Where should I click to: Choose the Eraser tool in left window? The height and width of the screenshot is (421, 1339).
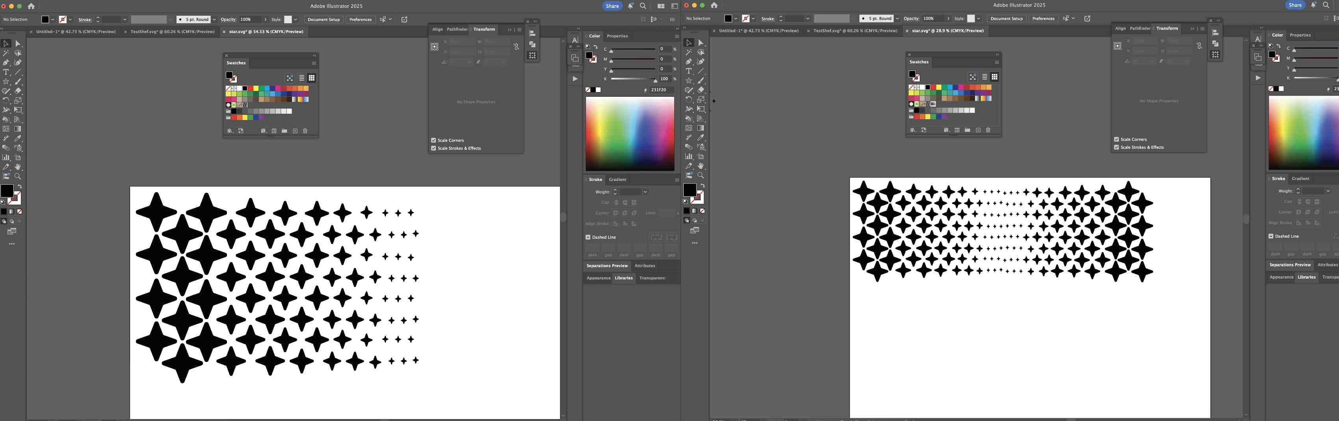(18, 91)
